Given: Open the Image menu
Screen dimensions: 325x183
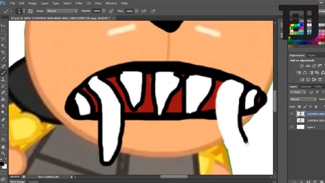Looking at the screenshot, I should (32, 3).
